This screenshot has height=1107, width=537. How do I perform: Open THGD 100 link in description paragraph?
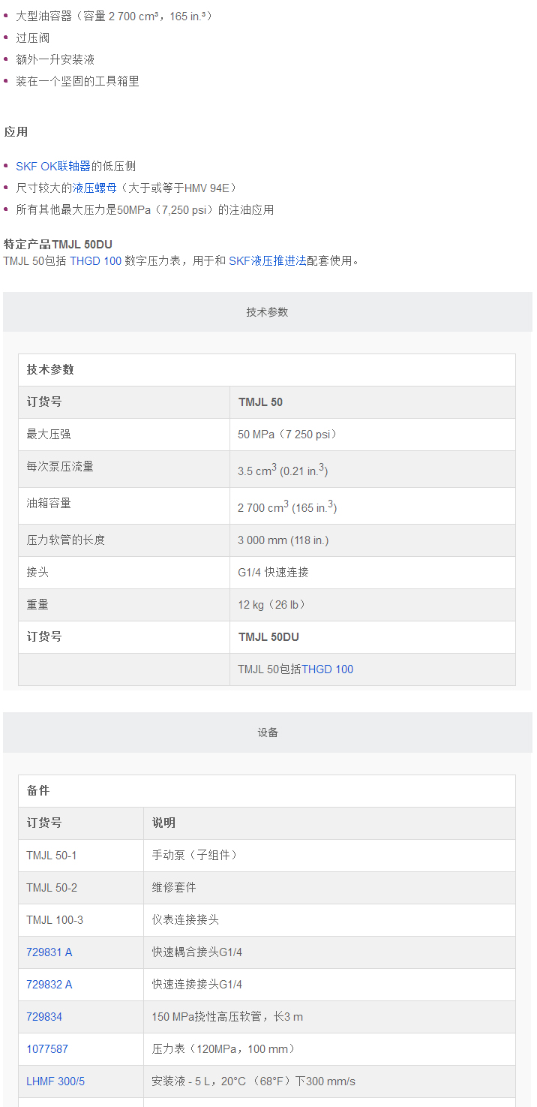pyautogui.click(x=95, y=260)
